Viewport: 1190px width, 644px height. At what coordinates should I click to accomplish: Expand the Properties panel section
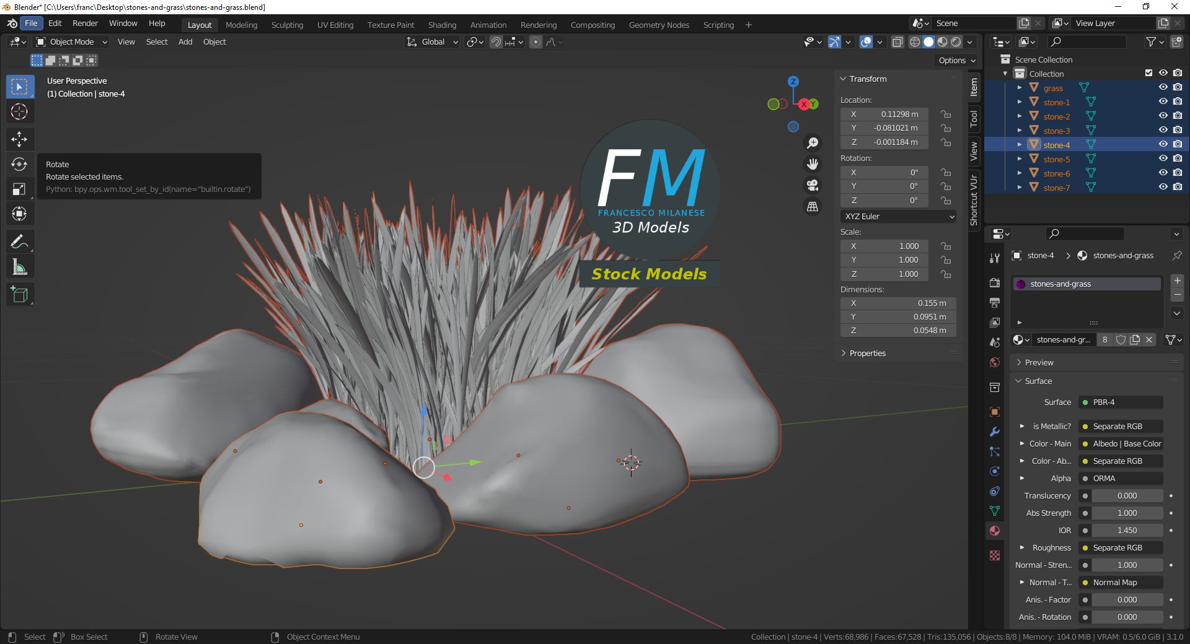pos(867,354)
